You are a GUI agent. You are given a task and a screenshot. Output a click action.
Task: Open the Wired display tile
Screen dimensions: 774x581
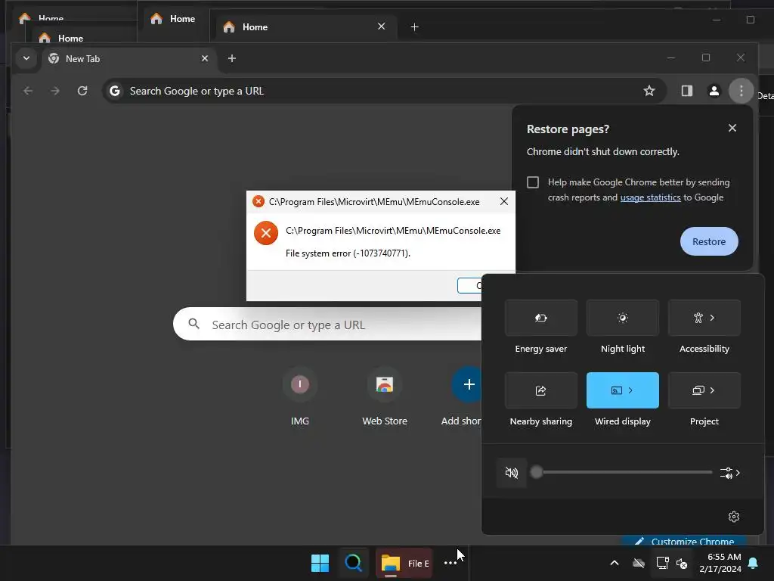pos(623,390)
